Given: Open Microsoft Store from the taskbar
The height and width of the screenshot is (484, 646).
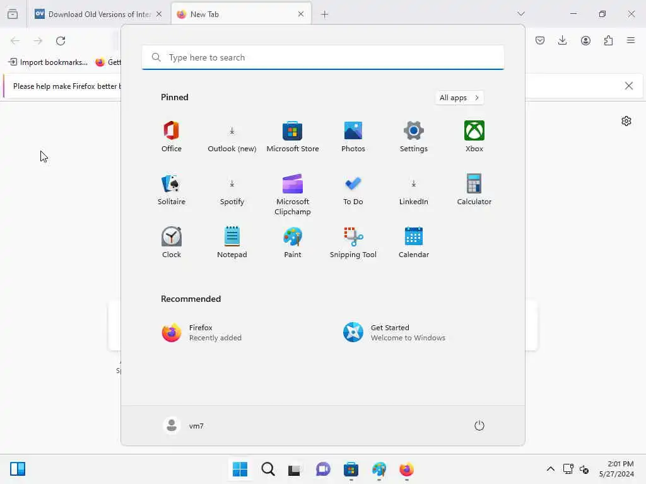Looking at the screenshot, I should pos(351,469).
